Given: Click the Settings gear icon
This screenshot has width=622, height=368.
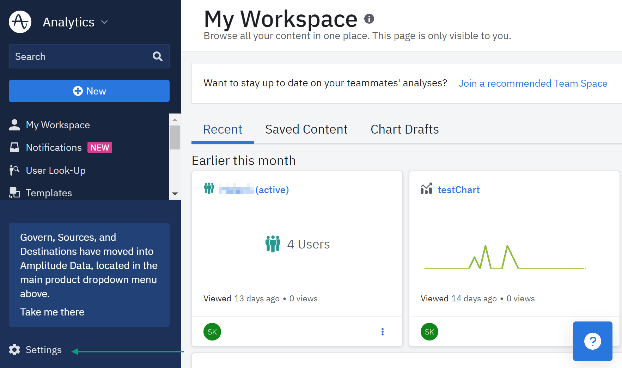Looking at the screenshot, I should [x=14, y=350].
